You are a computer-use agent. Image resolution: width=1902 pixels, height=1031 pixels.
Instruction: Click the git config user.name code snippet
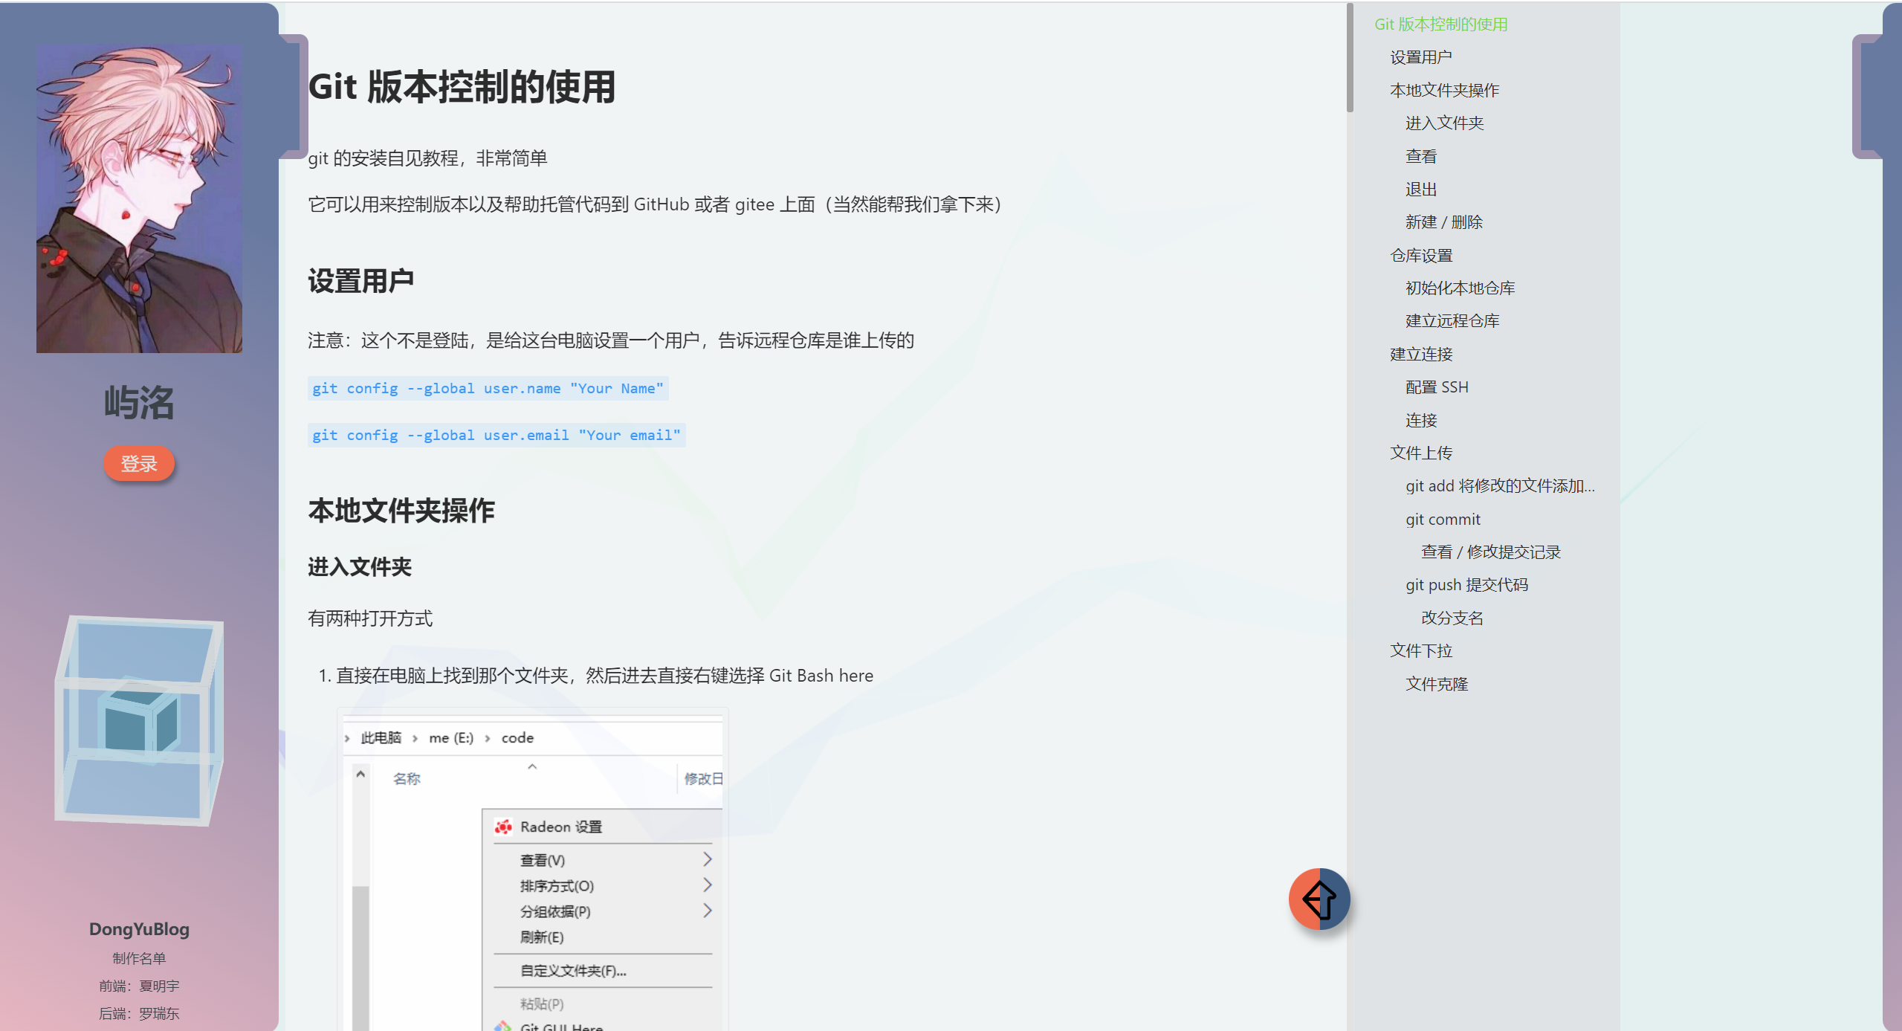(488, 388)
